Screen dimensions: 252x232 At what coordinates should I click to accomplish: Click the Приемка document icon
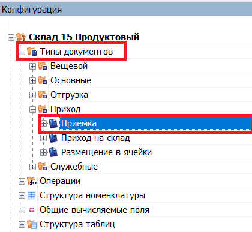click(x=53, y=123)
